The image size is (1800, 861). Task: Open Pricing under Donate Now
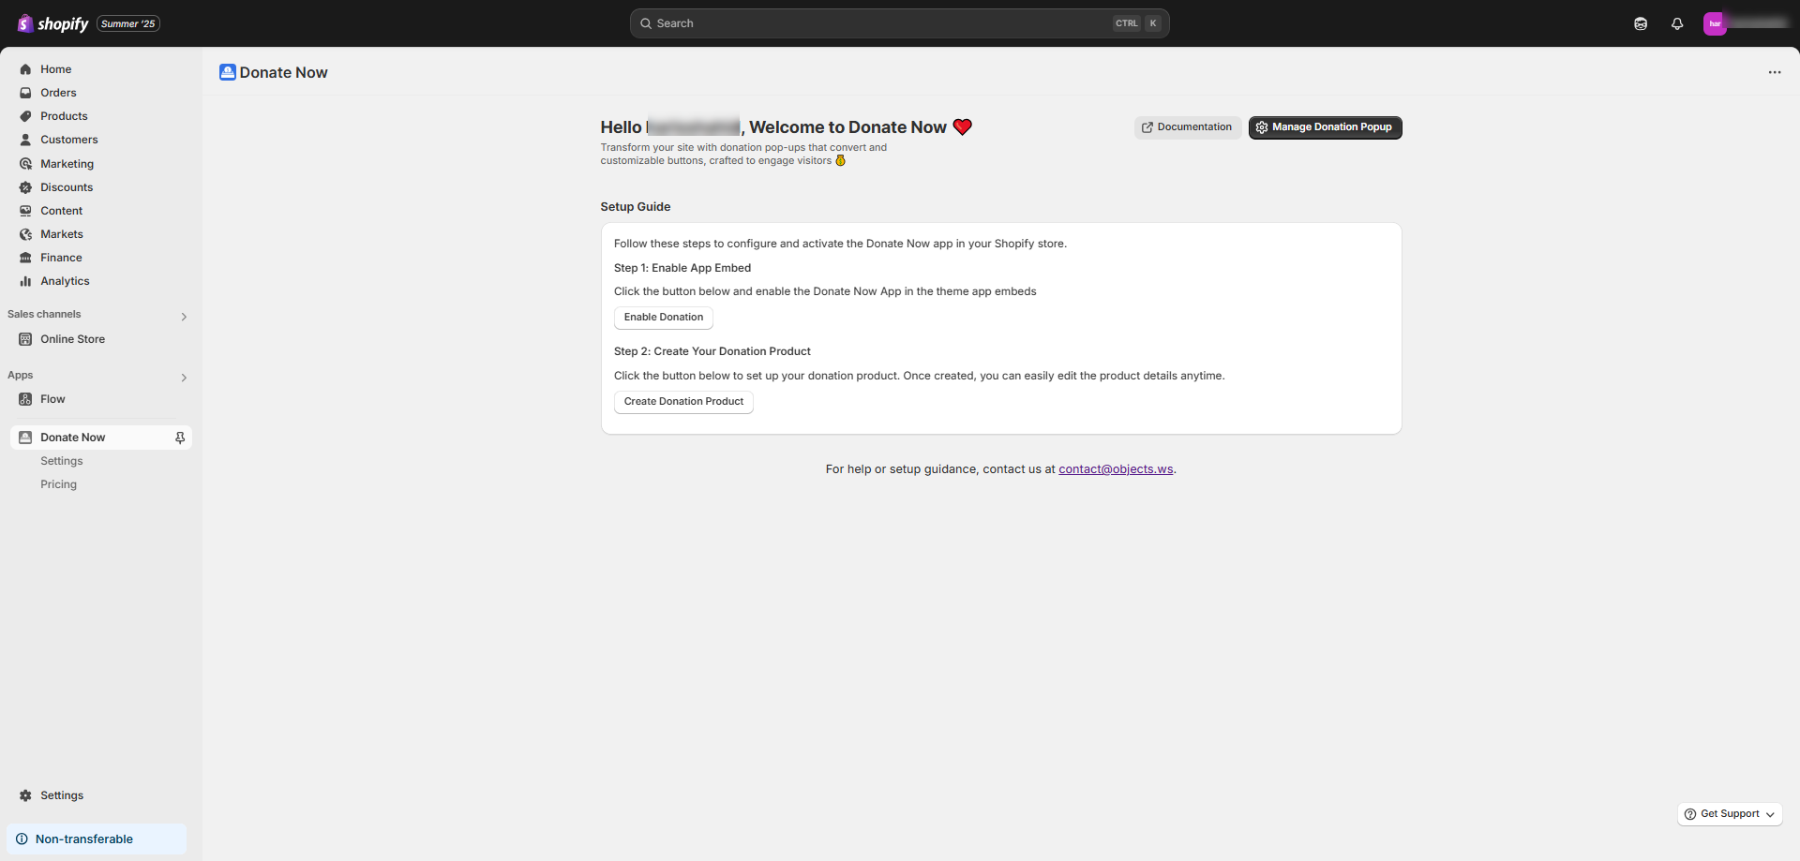pos(59,484)
